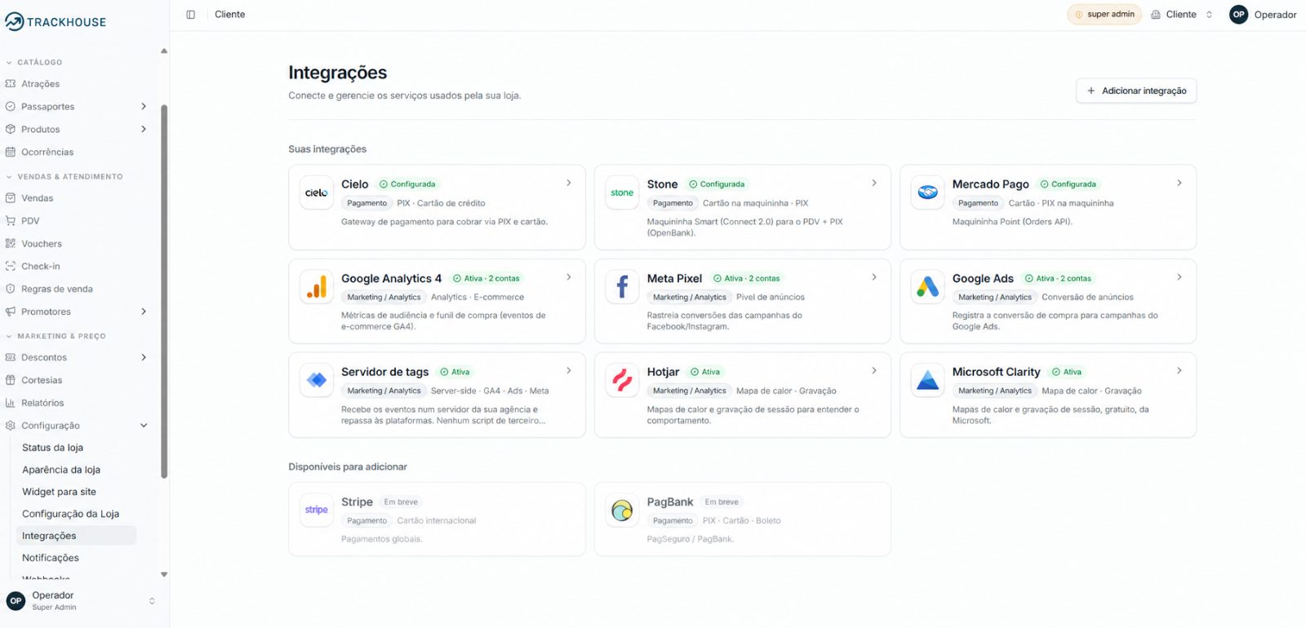Click the 'Disponíveis para adicionar' heading
This screenshot has height=628, width=1306.
tap(348, 467)
